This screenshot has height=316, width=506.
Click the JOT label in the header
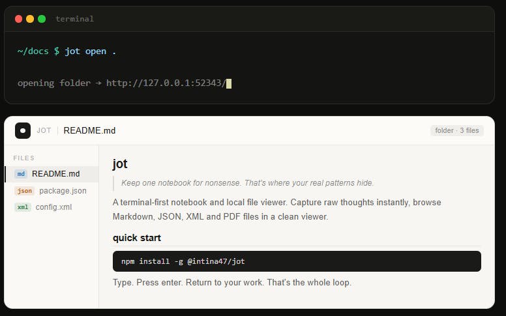(x=44, y=130)
